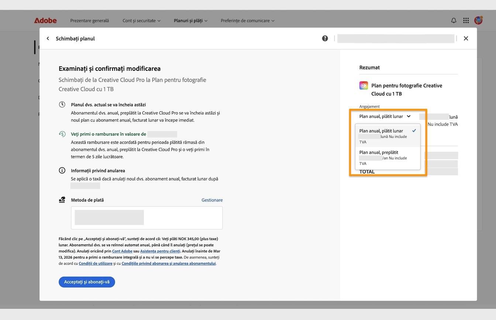Image resolution: width=496 pixels, height=320 pixels.
Task: Click the payment method field
Action: click(x=147, y=218)
